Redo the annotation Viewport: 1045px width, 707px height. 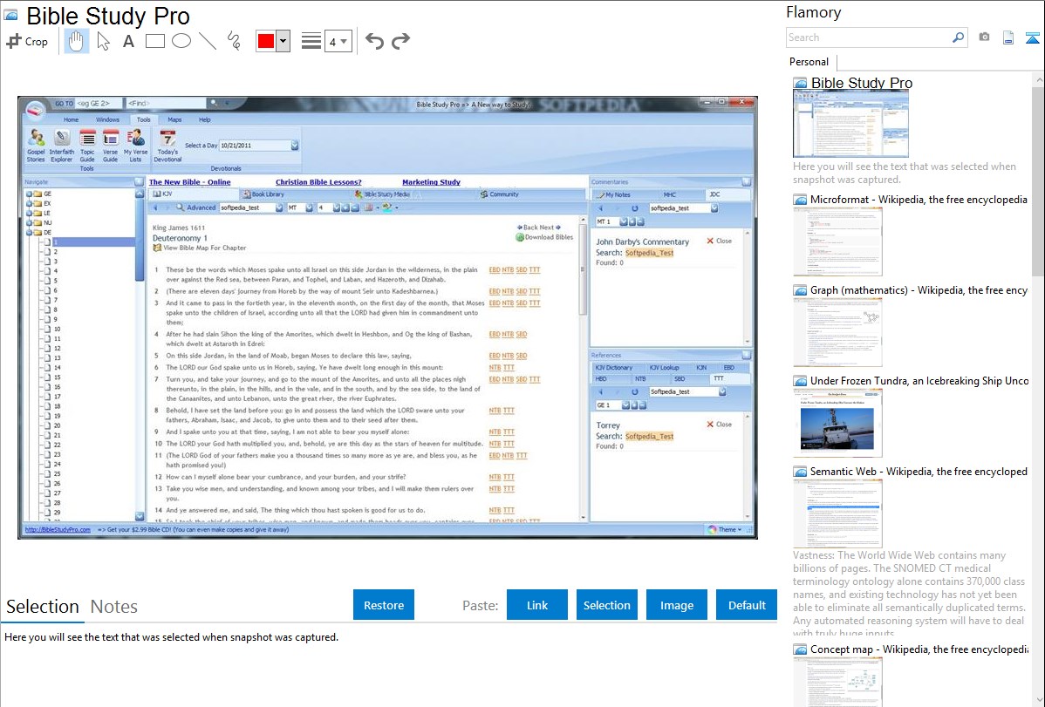[400, 41]
